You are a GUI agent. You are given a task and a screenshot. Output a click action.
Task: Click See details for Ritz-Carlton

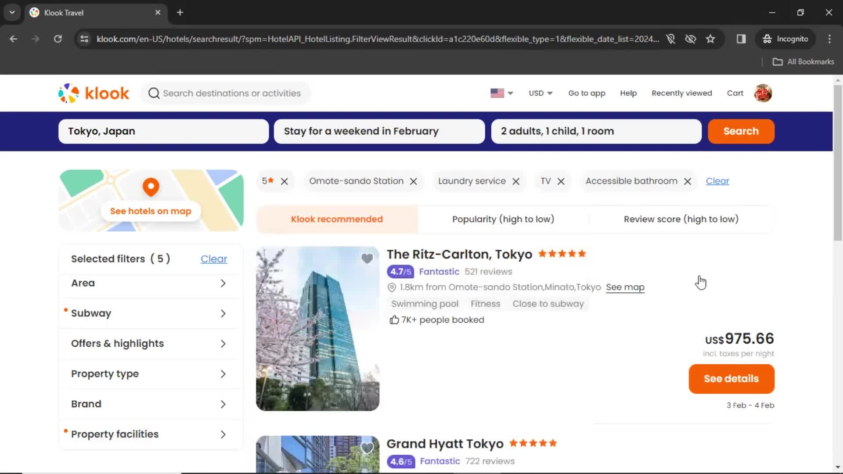point(731,379)
